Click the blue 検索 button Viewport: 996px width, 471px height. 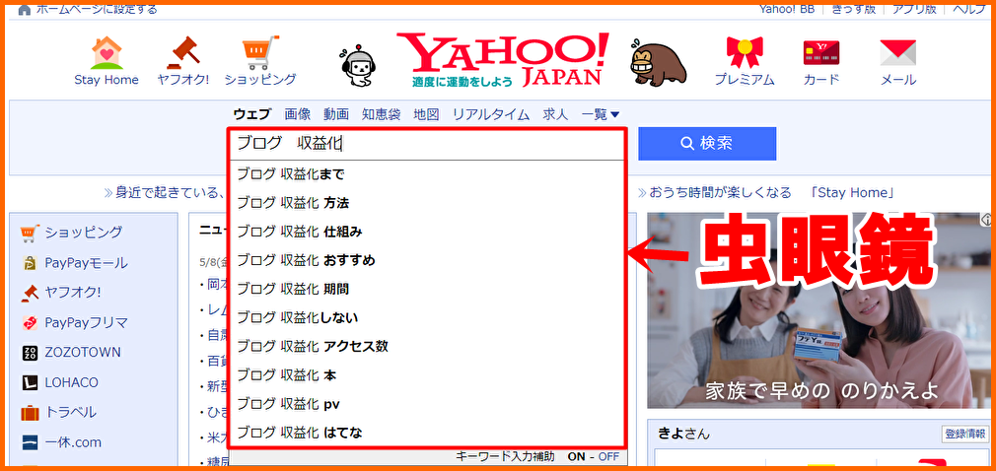(707, 144)
